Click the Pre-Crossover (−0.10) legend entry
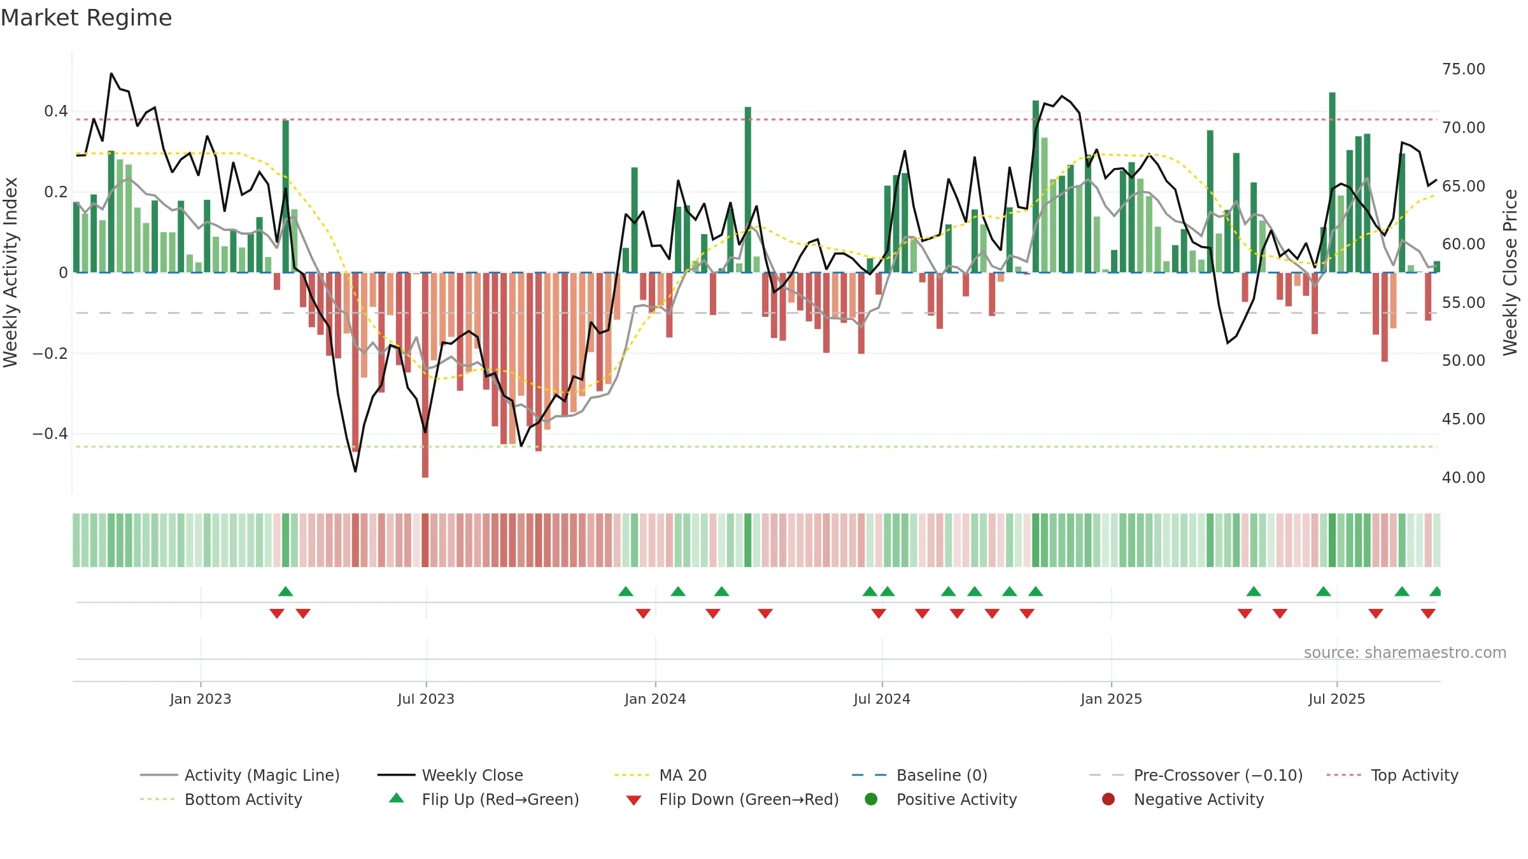This screenshot has height=859, width=1528. [1196, 775]
